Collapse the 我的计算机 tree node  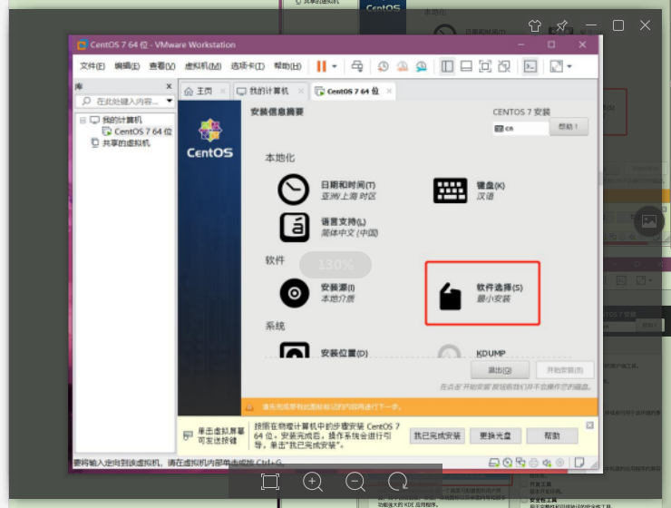click(83, 121)
